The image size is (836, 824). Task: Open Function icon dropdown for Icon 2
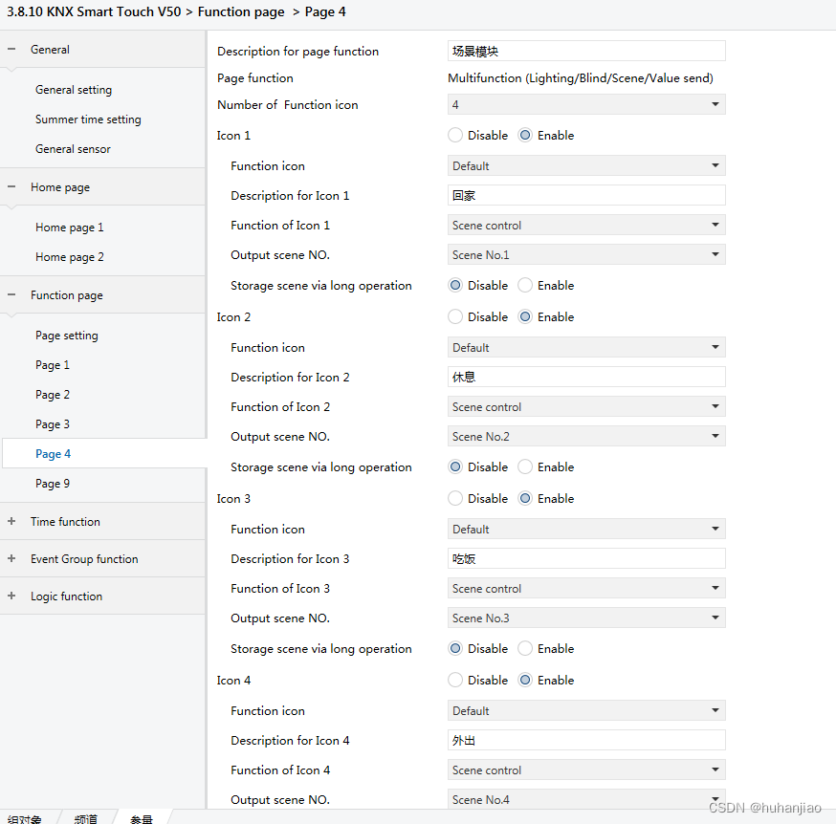click(586, 348)
